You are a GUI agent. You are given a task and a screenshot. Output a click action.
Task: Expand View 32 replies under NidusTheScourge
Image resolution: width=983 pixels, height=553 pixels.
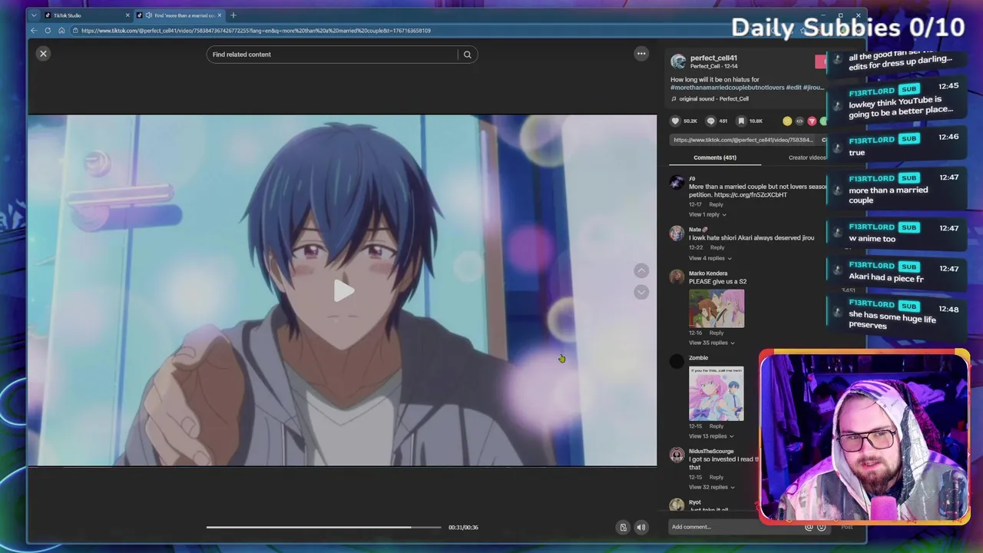click(712, 487)
